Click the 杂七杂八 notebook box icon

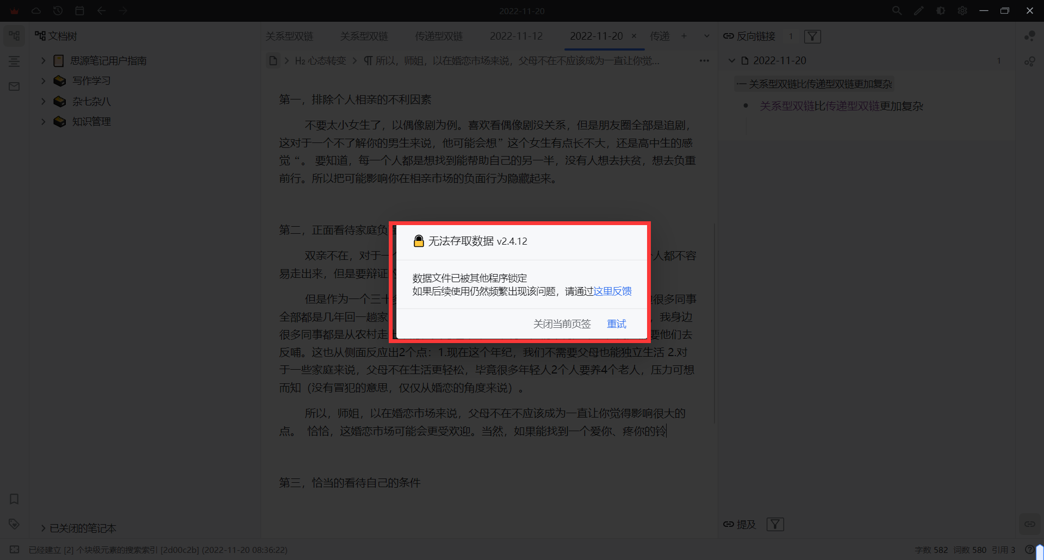[x=59, y=101]
